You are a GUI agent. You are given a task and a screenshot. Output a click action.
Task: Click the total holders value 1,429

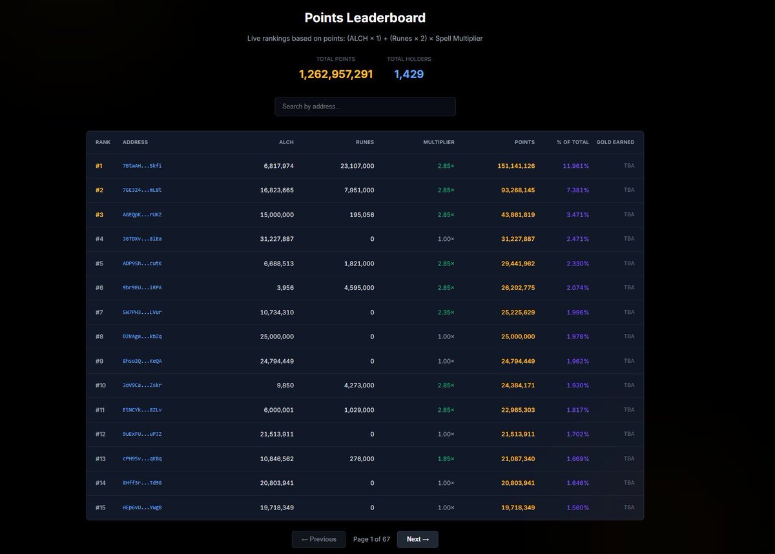[409, 74]
